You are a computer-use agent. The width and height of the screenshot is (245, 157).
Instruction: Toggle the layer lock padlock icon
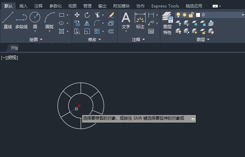coord(191,15)
